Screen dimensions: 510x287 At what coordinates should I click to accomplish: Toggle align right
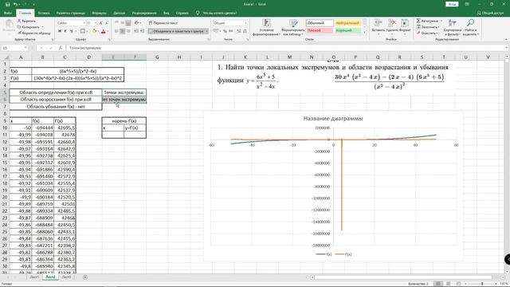pos(128,31)
